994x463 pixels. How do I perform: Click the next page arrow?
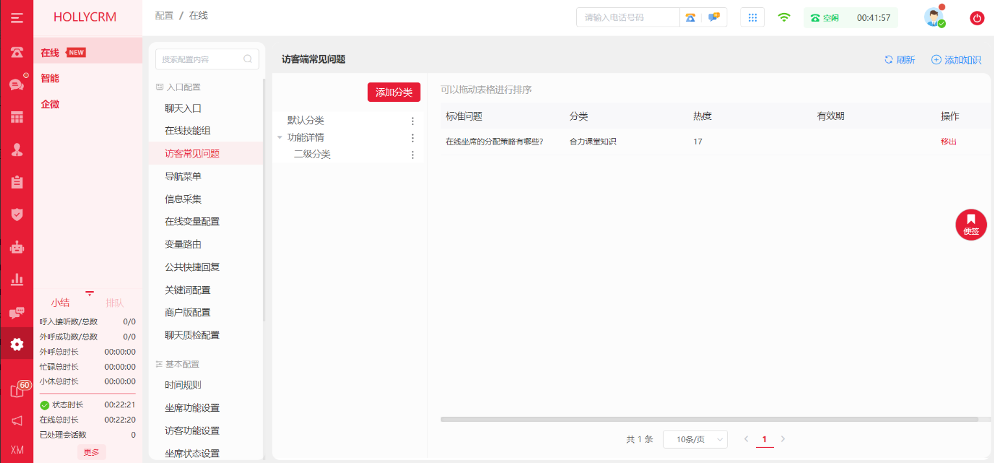[782, 439]
